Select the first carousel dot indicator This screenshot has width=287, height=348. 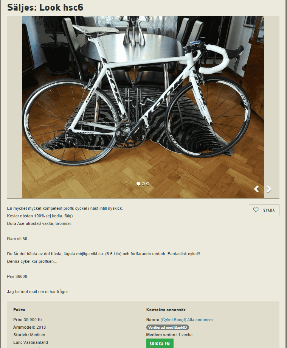tap(138, 184)
